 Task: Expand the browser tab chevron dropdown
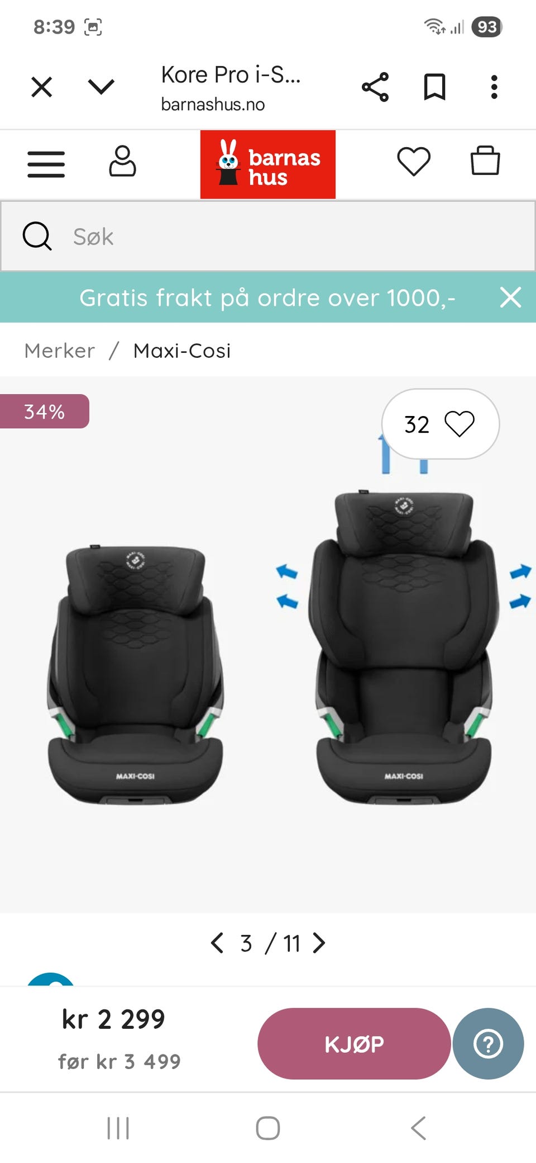[101, 87]
